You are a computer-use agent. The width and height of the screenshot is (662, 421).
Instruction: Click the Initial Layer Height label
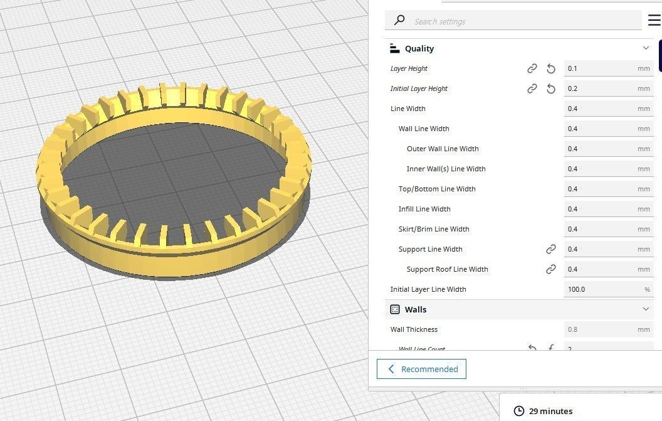[419, 88]
